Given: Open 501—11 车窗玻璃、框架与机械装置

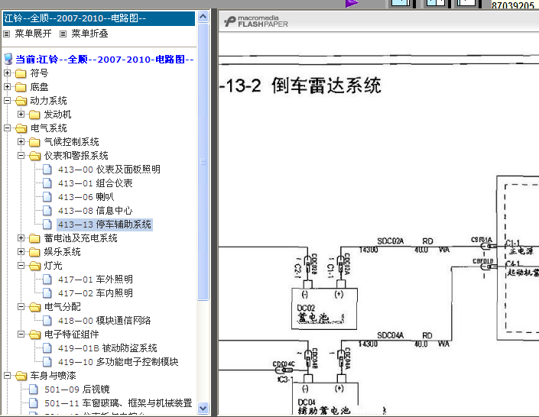Looking at the screenshot, I should [x=119, y=403].
